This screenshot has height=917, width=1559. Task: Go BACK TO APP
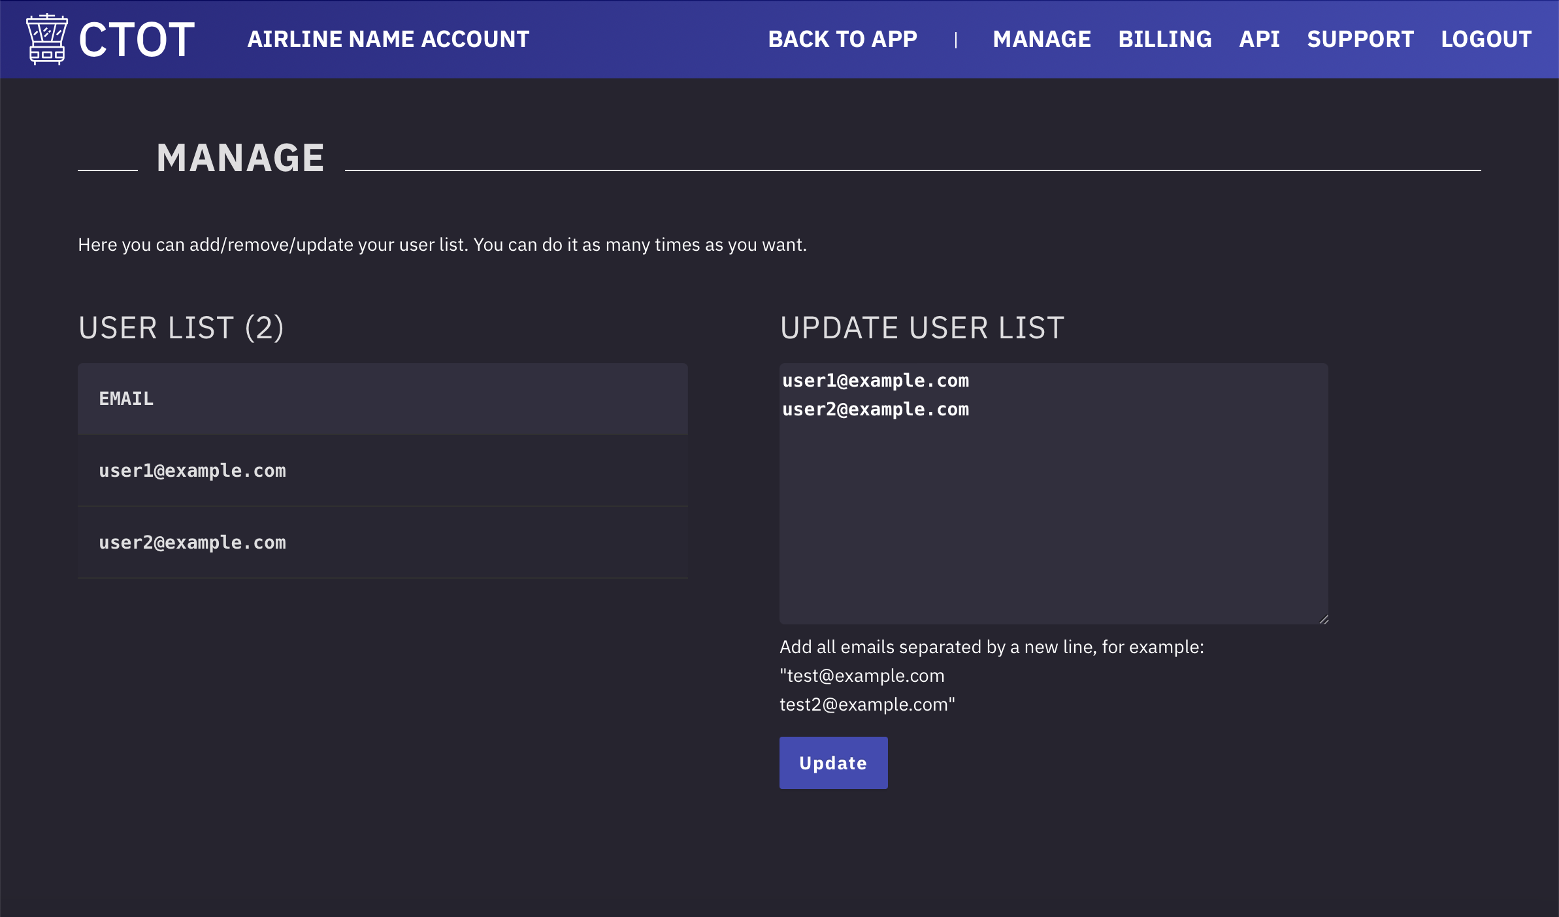[843, 39]
